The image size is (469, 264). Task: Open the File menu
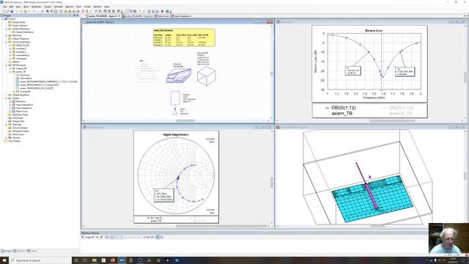coord(5,7)
